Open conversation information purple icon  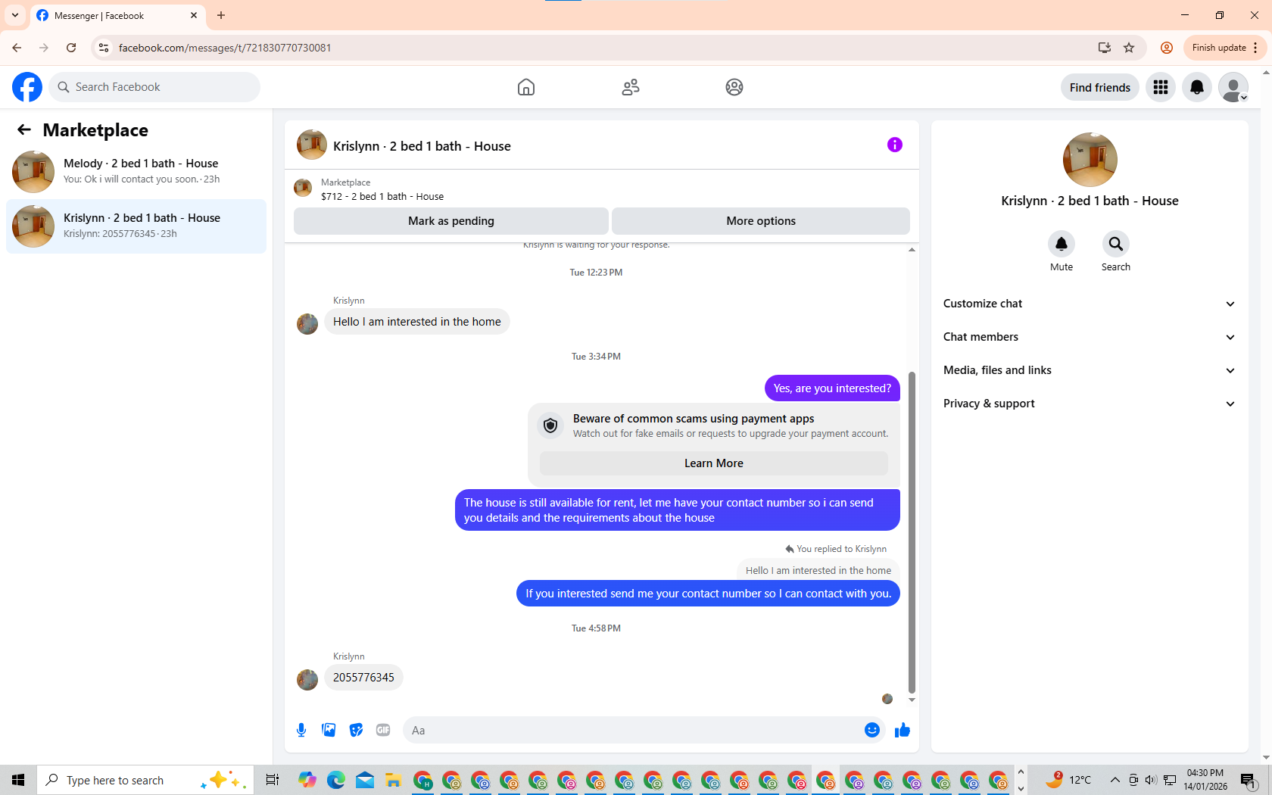tap(895, 145)
